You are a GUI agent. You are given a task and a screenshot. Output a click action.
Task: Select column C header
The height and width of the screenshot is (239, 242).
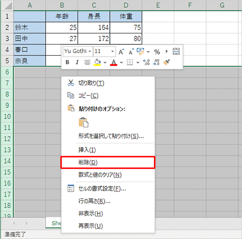[94, 5]
